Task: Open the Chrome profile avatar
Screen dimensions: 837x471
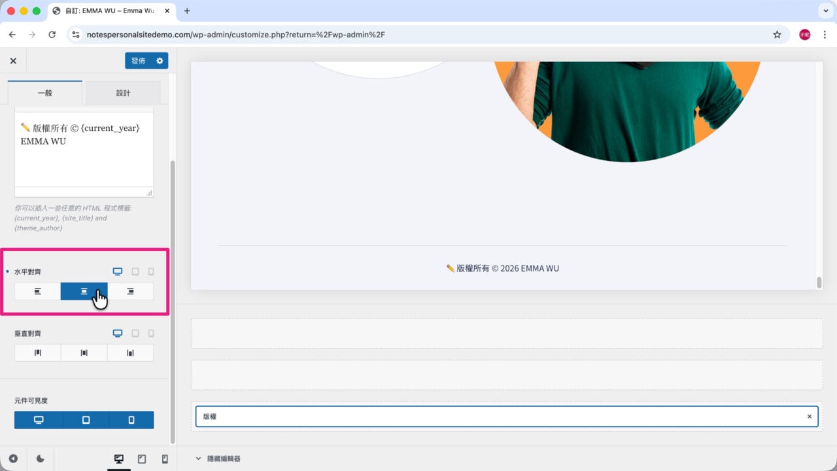Action: coord(804,35)
